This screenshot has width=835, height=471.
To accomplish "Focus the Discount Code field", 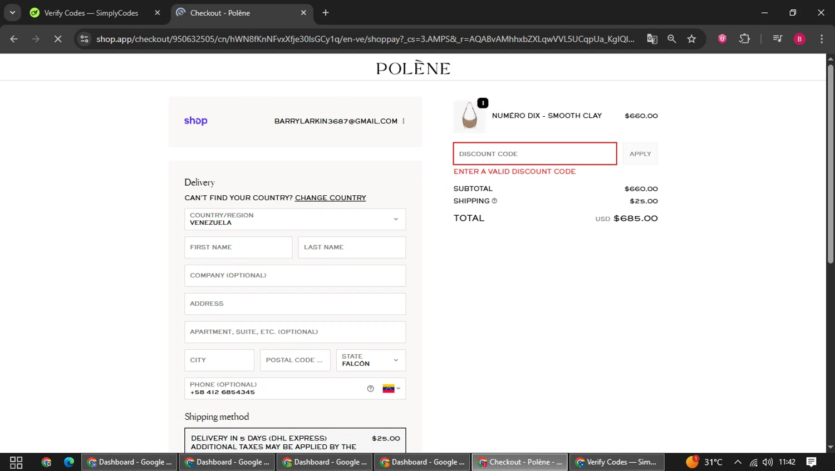I will 535,154.
